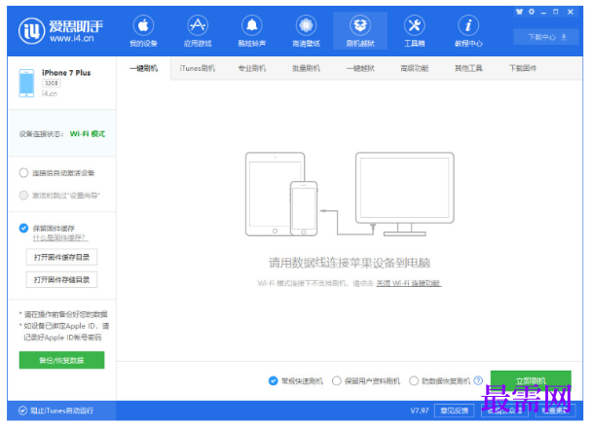
Task: Select 保留用户资料刷机 radio button
Action: (x=337, y=381)
